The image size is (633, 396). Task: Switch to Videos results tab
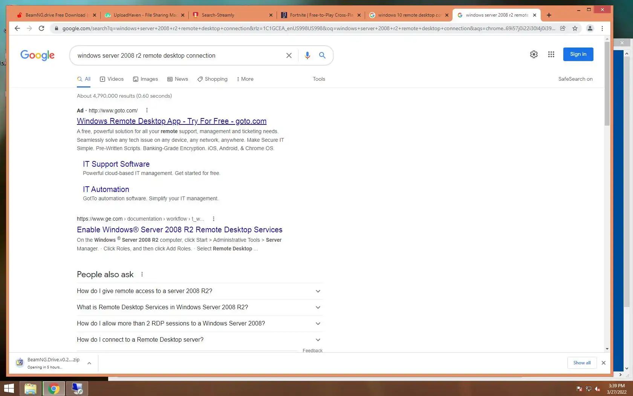(112, 79)
